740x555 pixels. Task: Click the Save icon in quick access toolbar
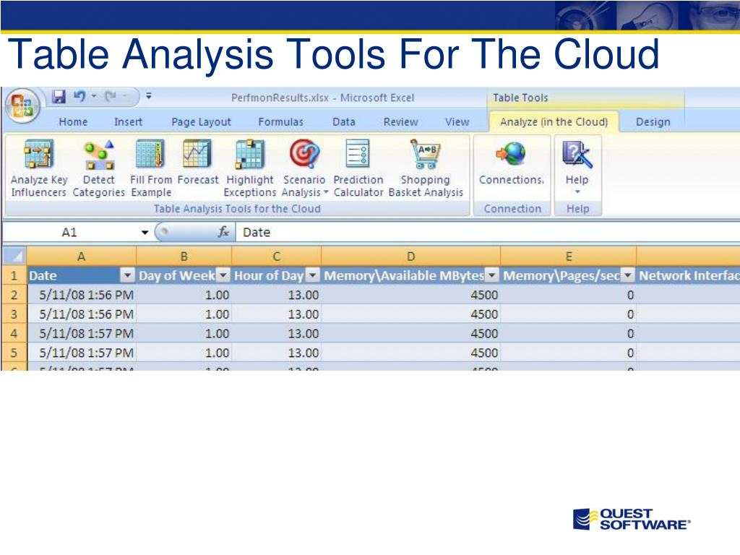point(59,97)
